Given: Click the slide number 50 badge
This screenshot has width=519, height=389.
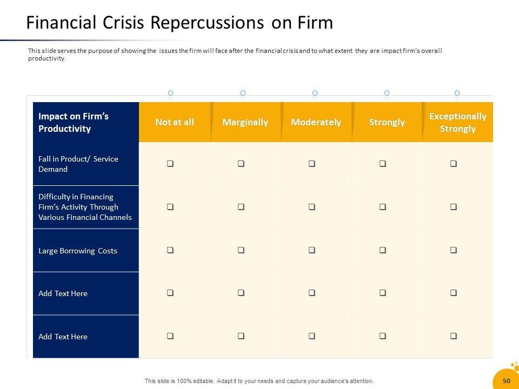Looking at the screenshot, I should 507,380.
